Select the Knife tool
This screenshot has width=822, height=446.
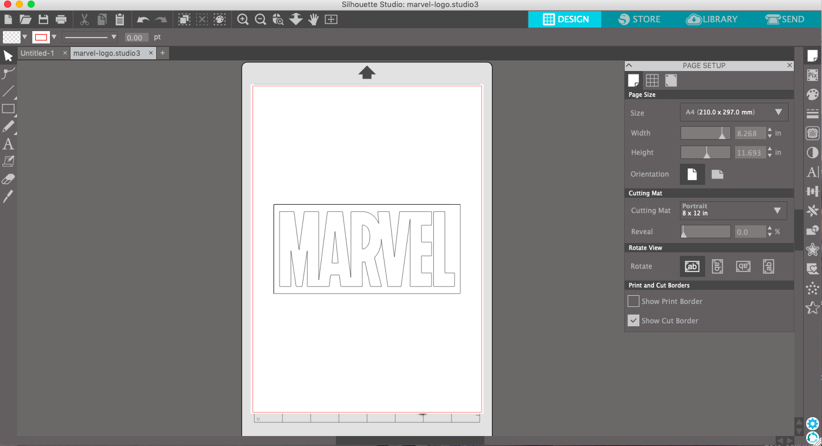coord(8,197)
